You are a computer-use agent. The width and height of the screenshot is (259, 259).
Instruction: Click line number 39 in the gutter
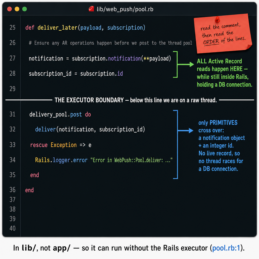tap(13, 219)
